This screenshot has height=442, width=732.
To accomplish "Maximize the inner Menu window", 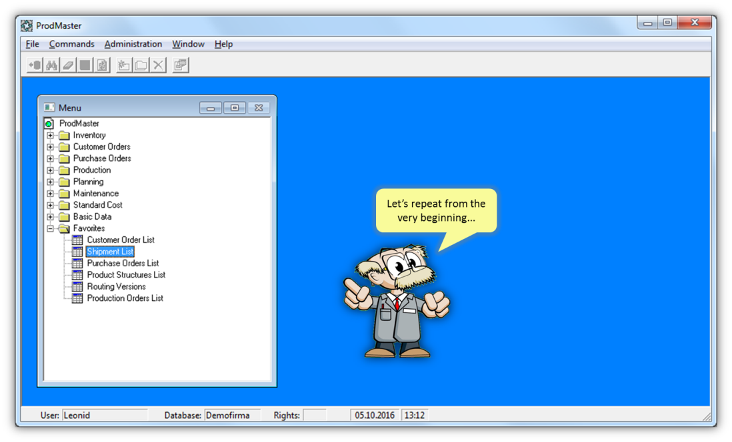I will point(235,108).
